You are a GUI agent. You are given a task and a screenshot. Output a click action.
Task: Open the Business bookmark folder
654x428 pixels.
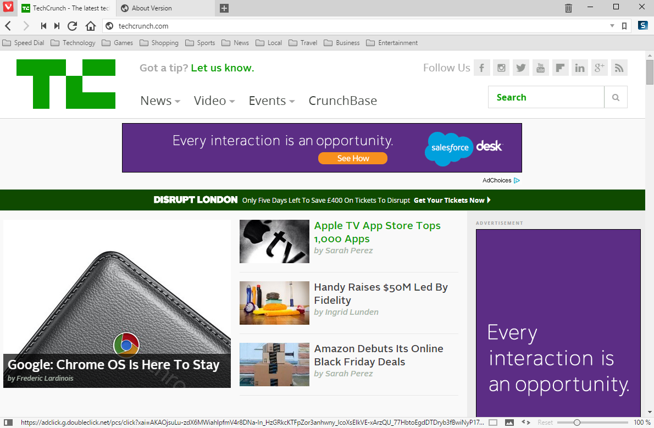point(342,42)
